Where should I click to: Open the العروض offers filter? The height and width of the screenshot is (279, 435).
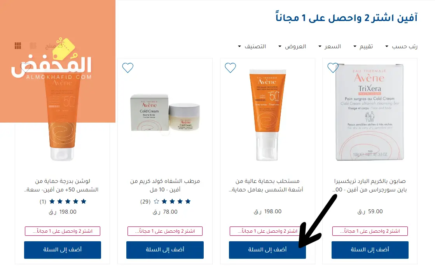click(292, 46)
